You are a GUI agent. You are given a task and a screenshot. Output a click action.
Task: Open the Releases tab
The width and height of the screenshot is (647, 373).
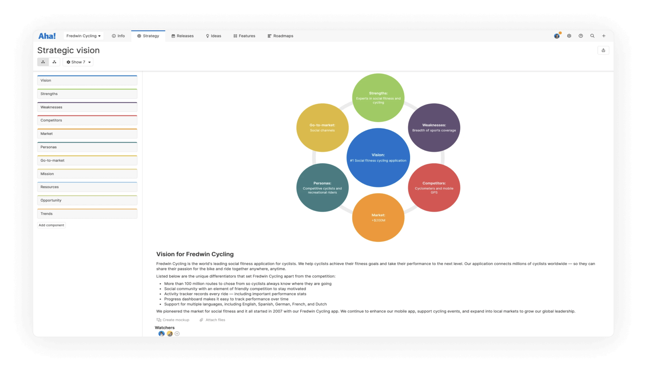coord(182,36)
